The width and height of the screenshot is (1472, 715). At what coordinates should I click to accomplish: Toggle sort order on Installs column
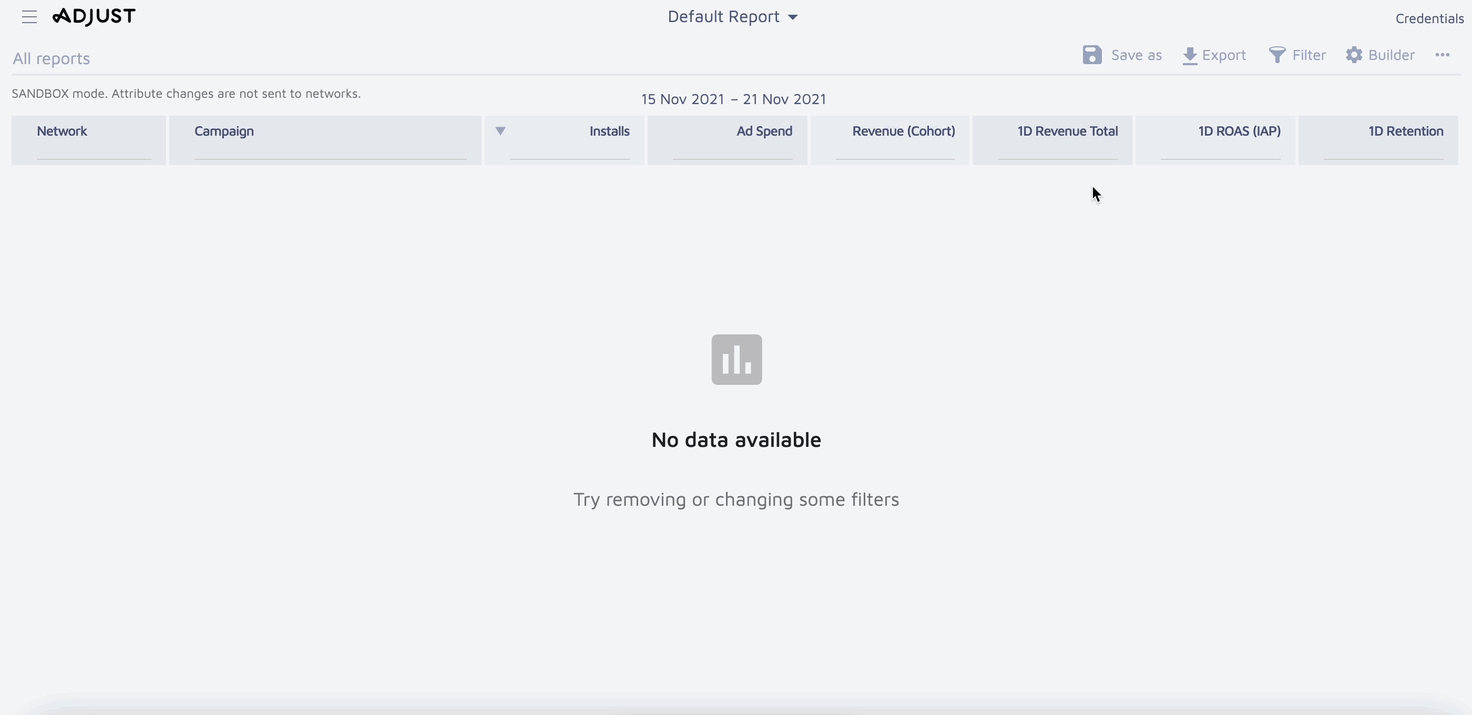(x=609, y=131)
